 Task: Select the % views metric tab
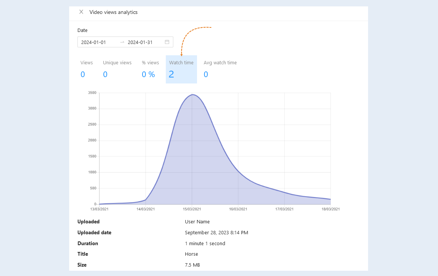coord(150,69)
